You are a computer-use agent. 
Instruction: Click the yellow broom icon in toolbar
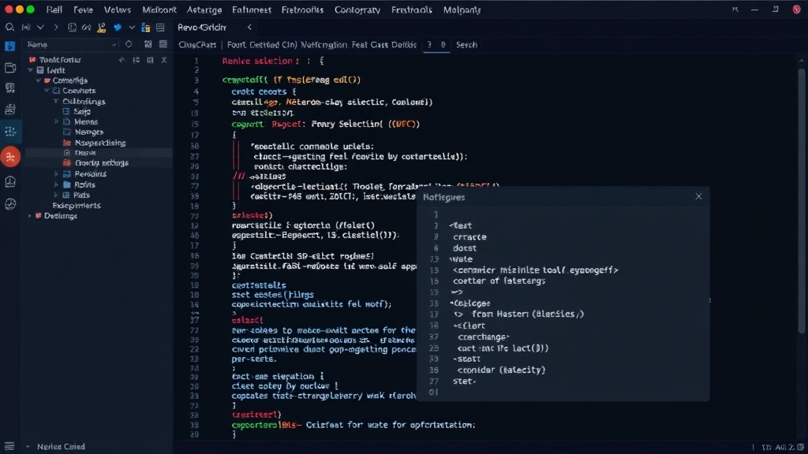(102, 28)
